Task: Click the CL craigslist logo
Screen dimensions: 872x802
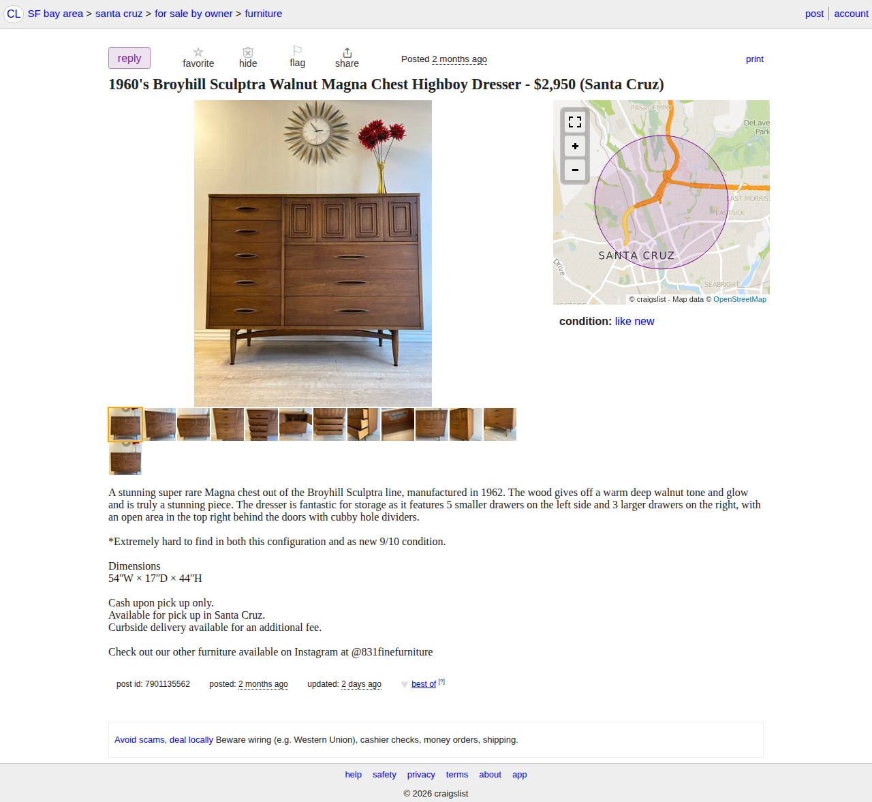Action: [14, 14]
